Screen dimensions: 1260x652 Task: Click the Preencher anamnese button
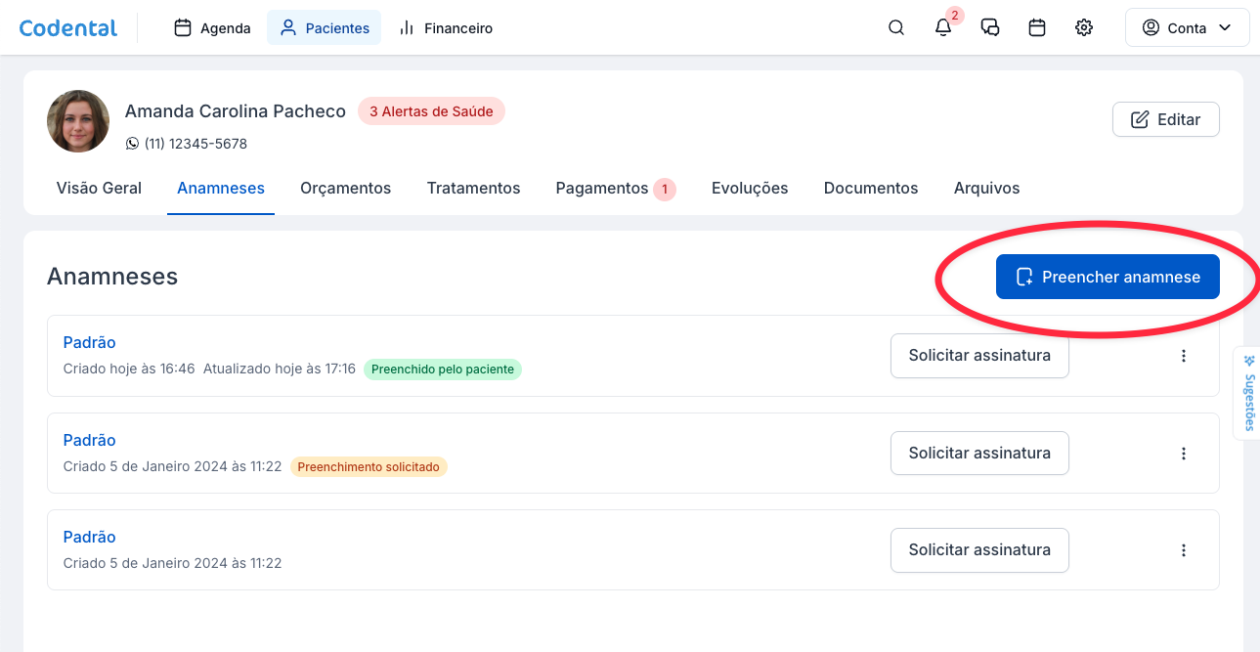coord(1107,277)
